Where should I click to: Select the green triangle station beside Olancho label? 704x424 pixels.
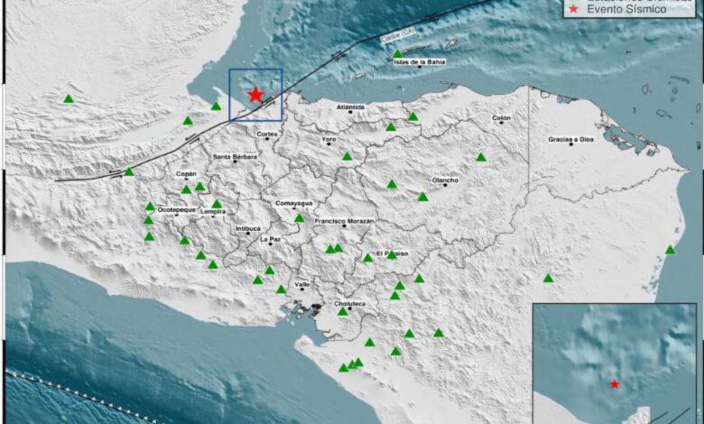422,196
